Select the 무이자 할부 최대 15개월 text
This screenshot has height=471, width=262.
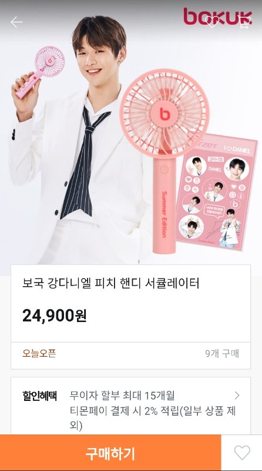[x=122, y=395]
